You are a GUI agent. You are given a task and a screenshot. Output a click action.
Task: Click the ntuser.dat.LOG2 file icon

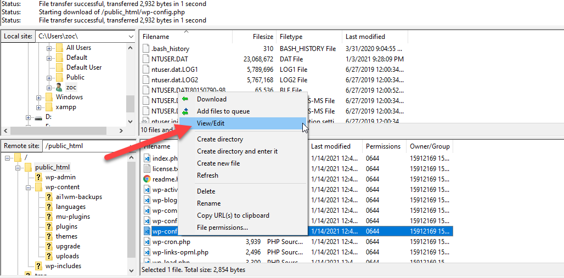click(x=146, y=80)
